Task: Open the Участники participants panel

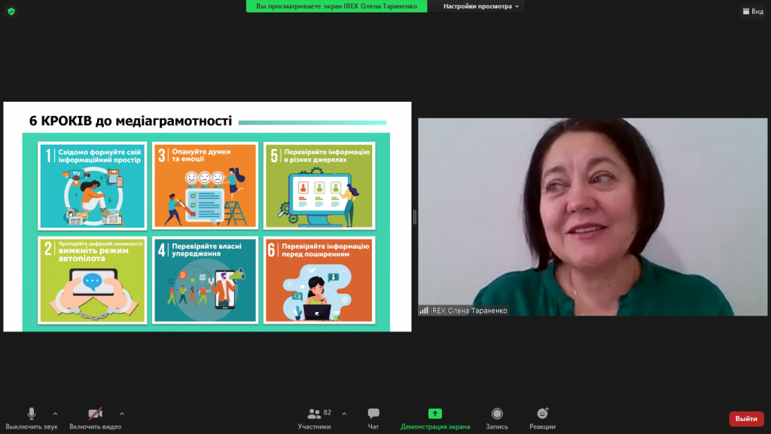Action: pyautogui.click(x=315, y=418)
